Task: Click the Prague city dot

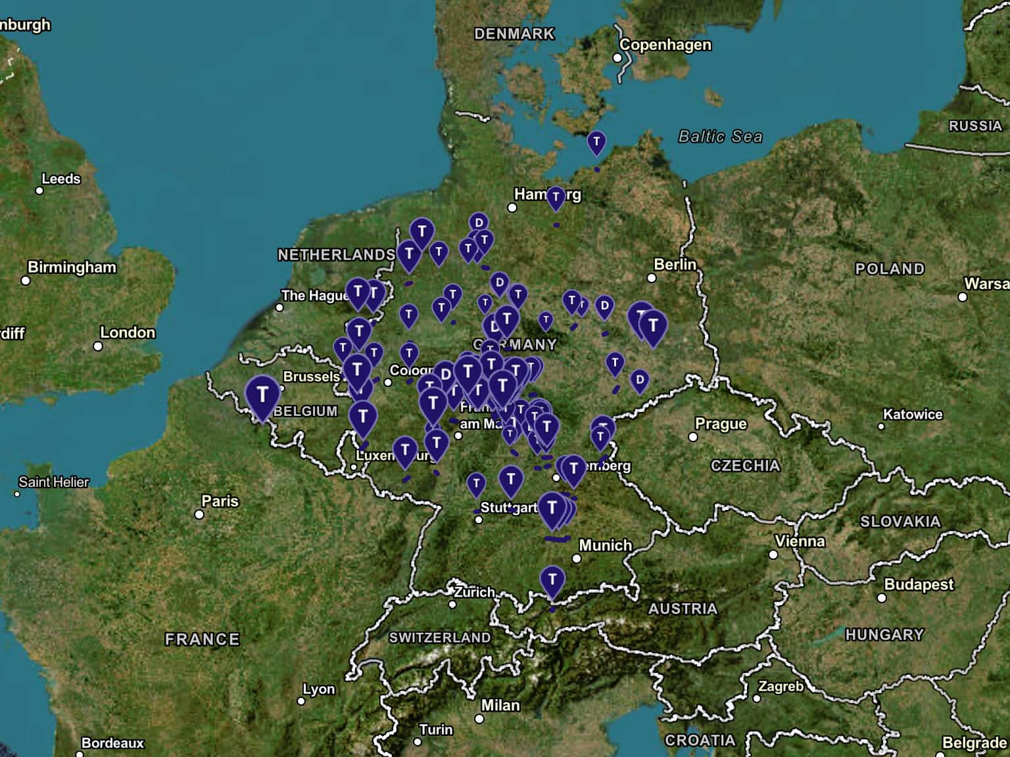Action: [692, 437]
